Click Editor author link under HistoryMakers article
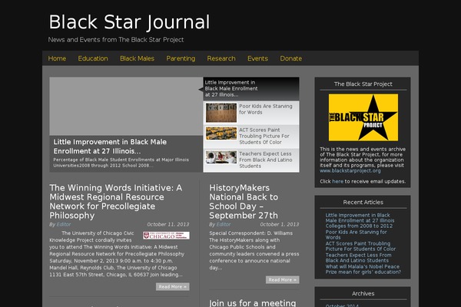Image resolution: width=461 pixels, height=307 pixels. click(x=224, y=224)
